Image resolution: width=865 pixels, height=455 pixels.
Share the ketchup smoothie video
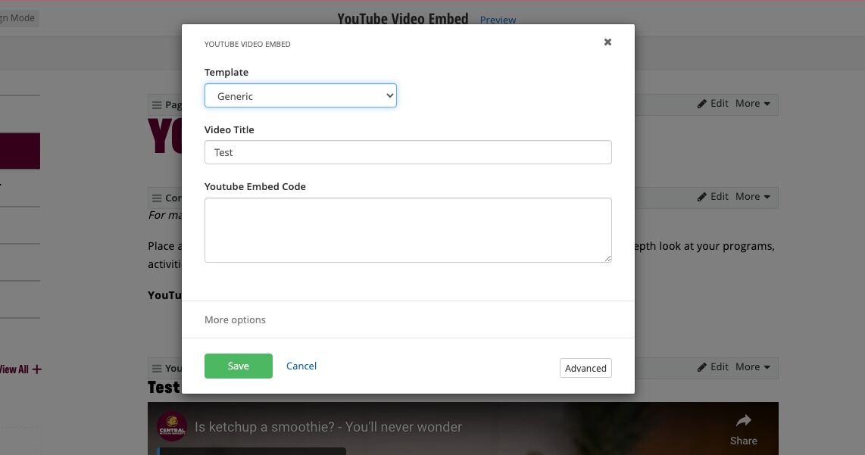point(743,429)
